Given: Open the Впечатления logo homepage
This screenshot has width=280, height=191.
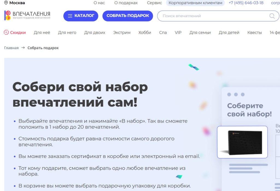Looking at the screenshot, I should click(x=27, y=15).
